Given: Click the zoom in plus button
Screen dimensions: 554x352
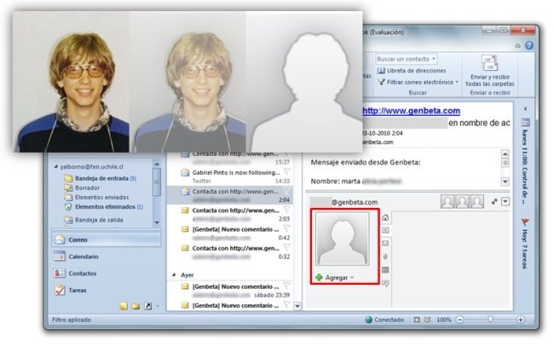Looking at the screenshot, I should point(521,320).
